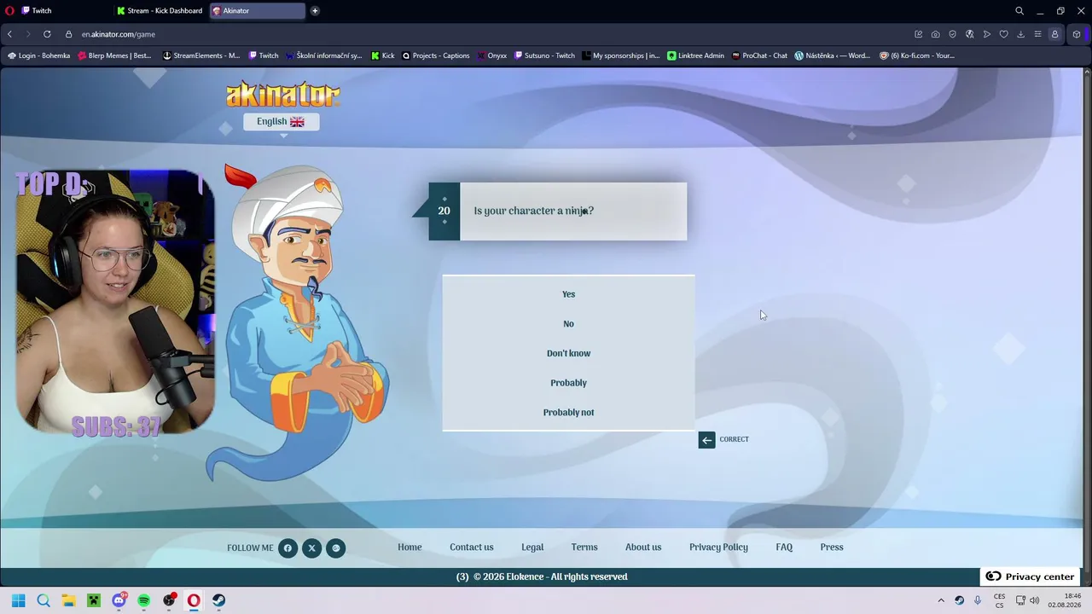Open the My Flow send icon

[987, 34]
